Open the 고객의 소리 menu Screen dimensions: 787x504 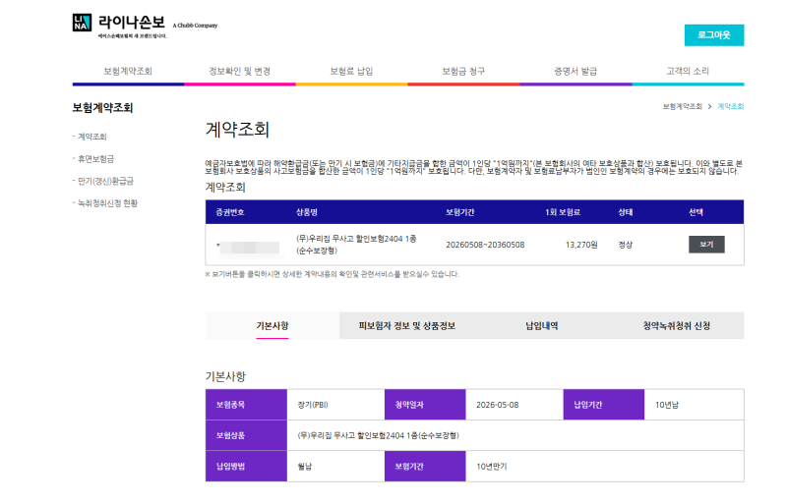(688, 71)
